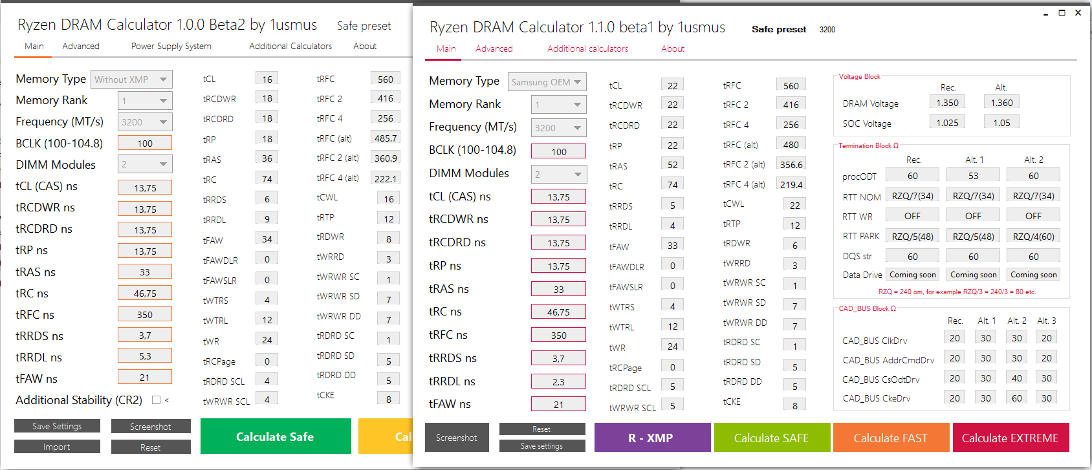
Task: Click tRC ns field in 1.0.0 Beta2 window
Action: point(145,294)
